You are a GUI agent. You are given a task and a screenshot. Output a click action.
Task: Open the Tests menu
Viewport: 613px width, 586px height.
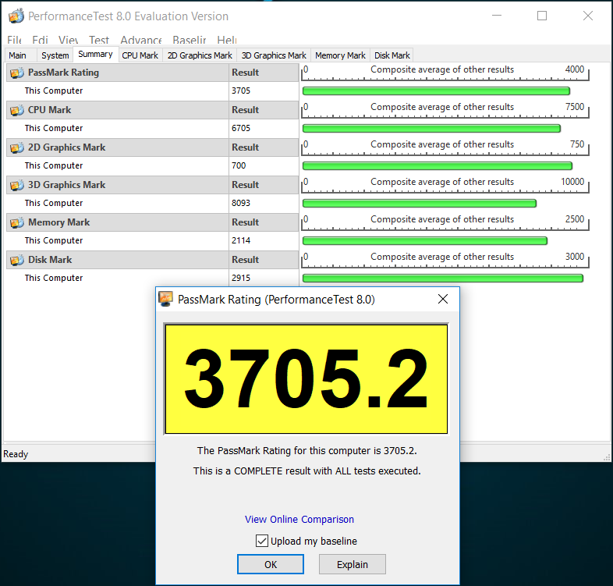99,40
